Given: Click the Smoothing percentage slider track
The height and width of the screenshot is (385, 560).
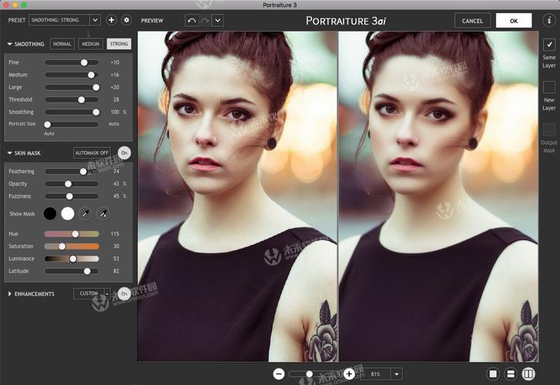Looking at the screenshot, I should coord(72,112).
